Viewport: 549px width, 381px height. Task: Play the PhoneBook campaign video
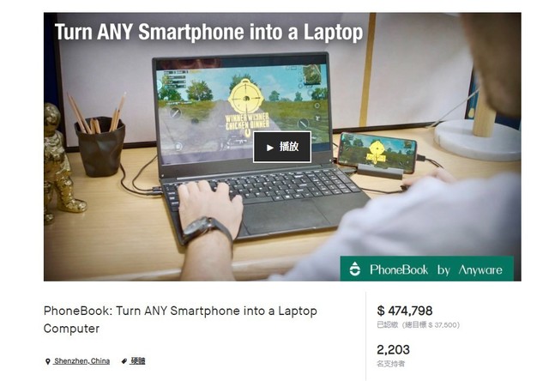click(x=282, y=147)
